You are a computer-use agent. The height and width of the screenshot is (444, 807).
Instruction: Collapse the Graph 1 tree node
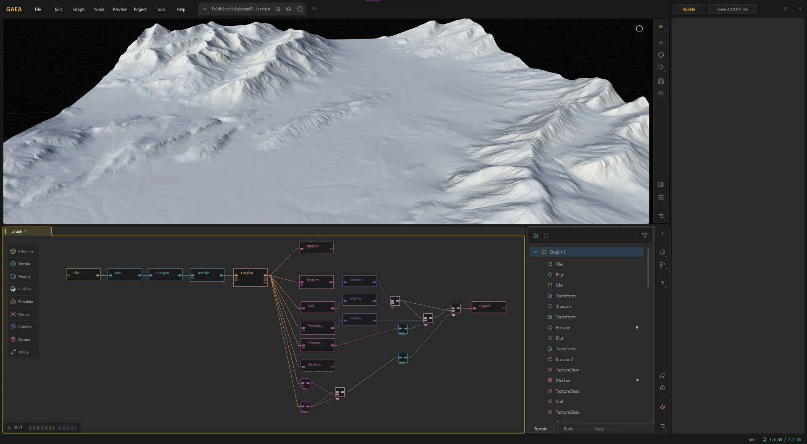tap(535, 252)
